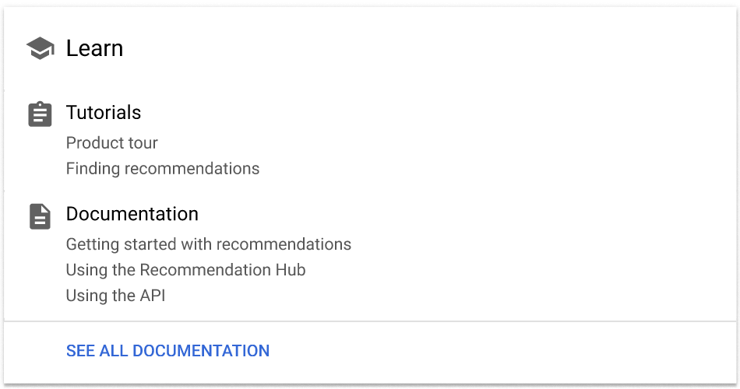View Recommendation Hub usage documentation
The height and width of the screenshot is (389, 740).
tap(185, 270)
